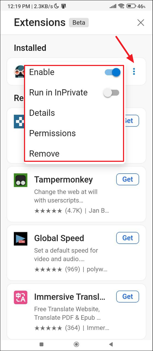Close the Extensions panel with X

141,22
